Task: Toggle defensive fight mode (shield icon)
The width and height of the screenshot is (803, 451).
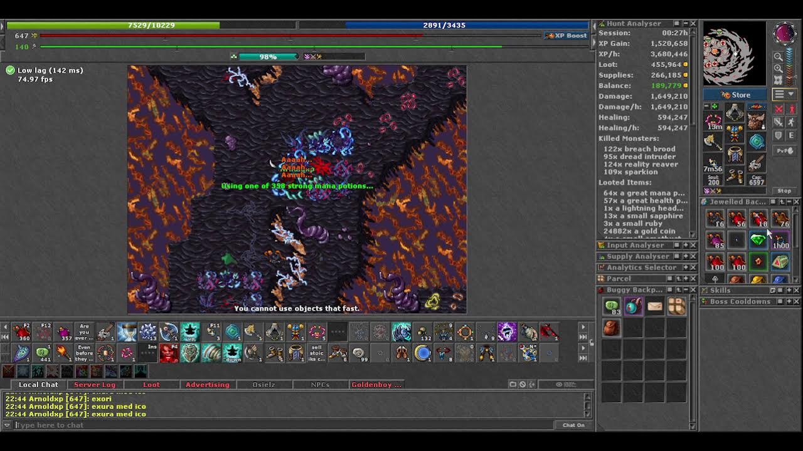Action: (x=779, y=135)
